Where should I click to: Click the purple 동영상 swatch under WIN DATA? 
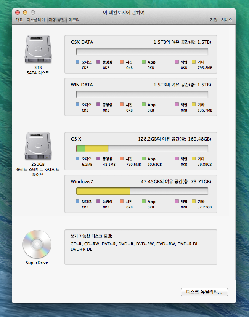[x=98, y=105]
